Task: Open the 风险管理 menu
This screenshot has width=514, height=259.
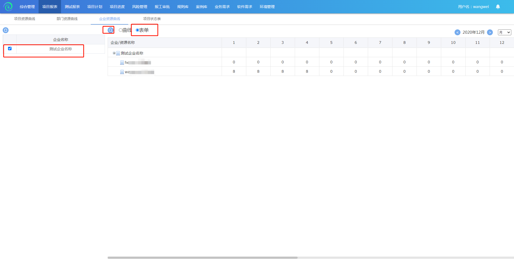Action: pyautogui.click(x=139, y=7)
